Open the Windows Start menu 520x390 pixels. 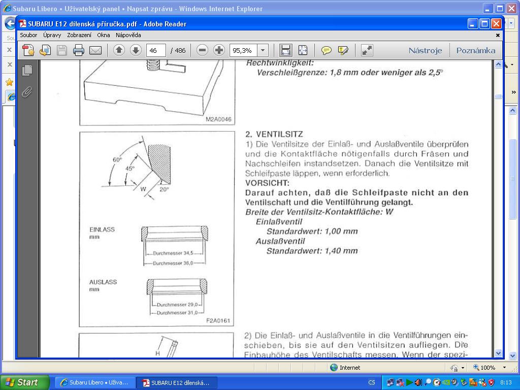[25, 382]
